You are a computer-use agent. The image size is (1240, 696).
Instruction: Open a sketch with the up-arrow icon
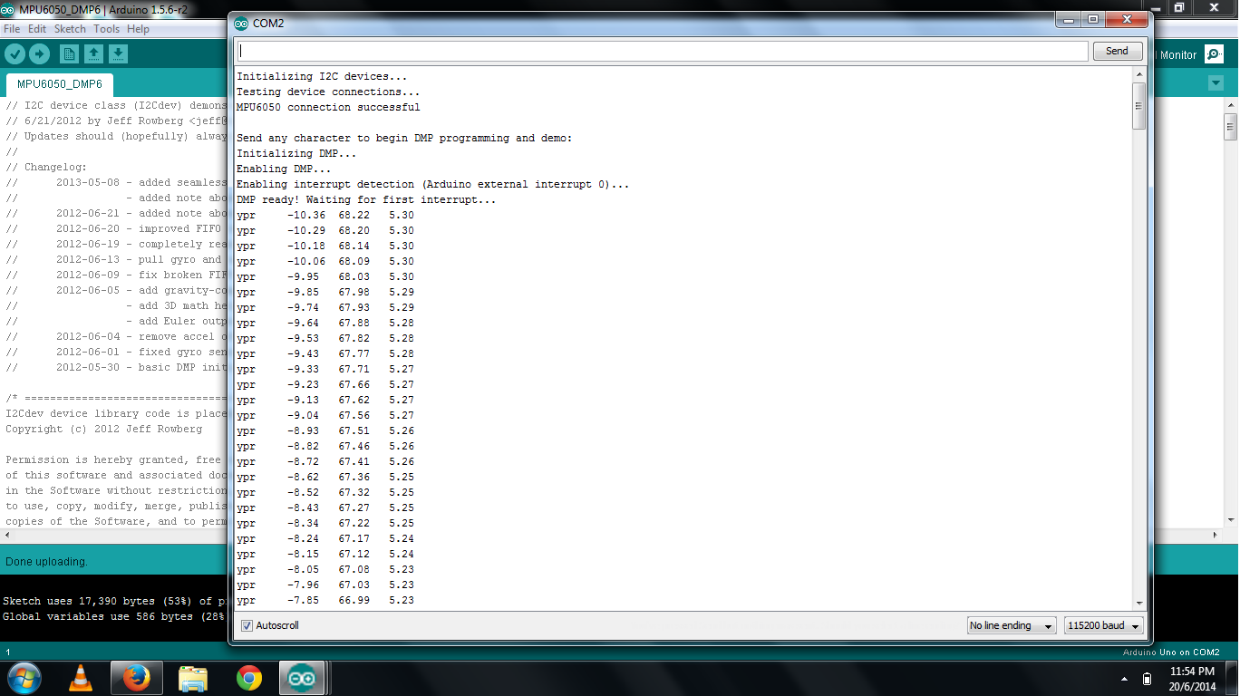pos(93,54)
